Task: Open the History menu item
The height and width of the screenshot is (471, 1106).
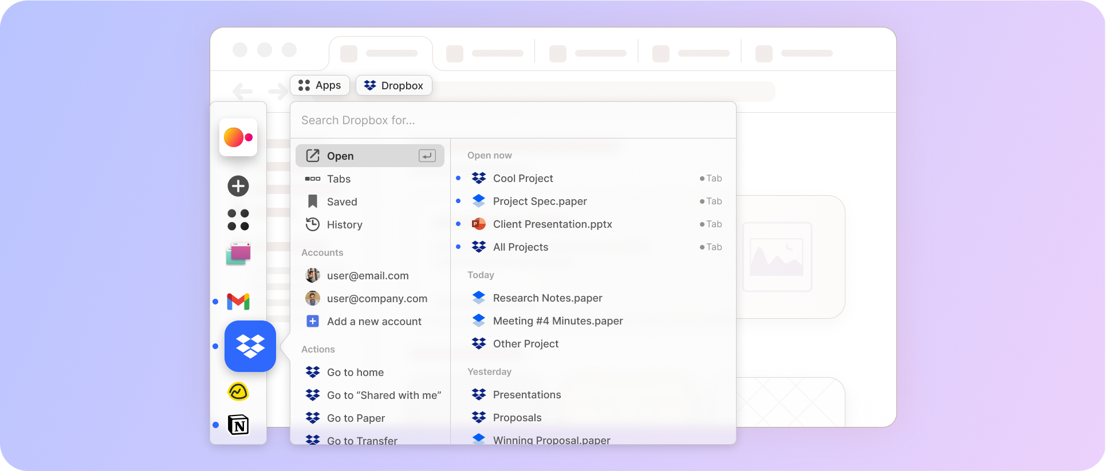Action: tap(370, 224)
